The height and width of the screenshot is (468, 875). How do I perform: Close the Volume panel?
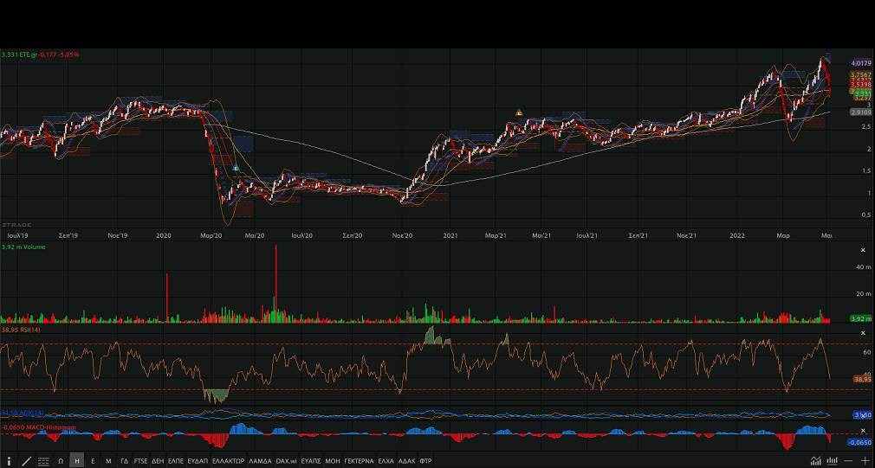tap(862, 250)
